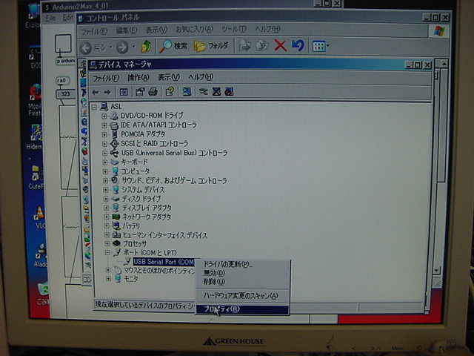Click the up-one-level folder icon
474x356 pixels.
coord(146,46)
